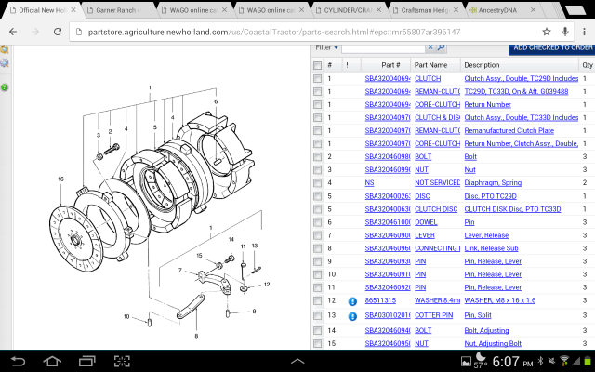Open the Nut, Adjusting Bolt description link
Image resolution: width=595 pixels, height=372 pixels.
coord(493,343)
